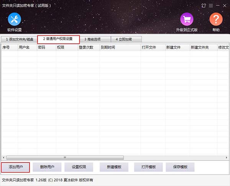Open the hamburger menu icon in title bar
This screenshot has width=230, height=186.
tap(211, 6)
